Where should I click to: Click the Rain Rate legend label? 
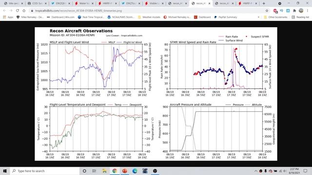point(232,36)
